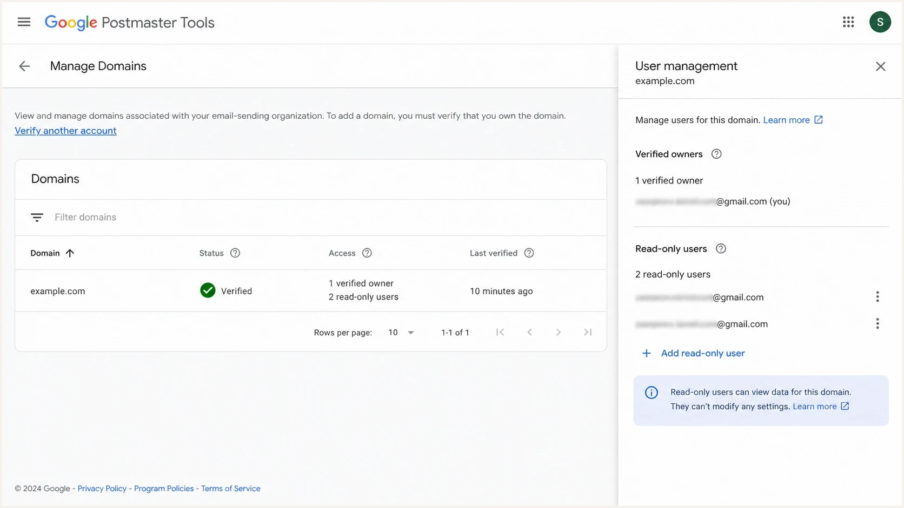Click the Verify another account link
Viewport: 904px width, 508px height.
click(x=65, y=131)
